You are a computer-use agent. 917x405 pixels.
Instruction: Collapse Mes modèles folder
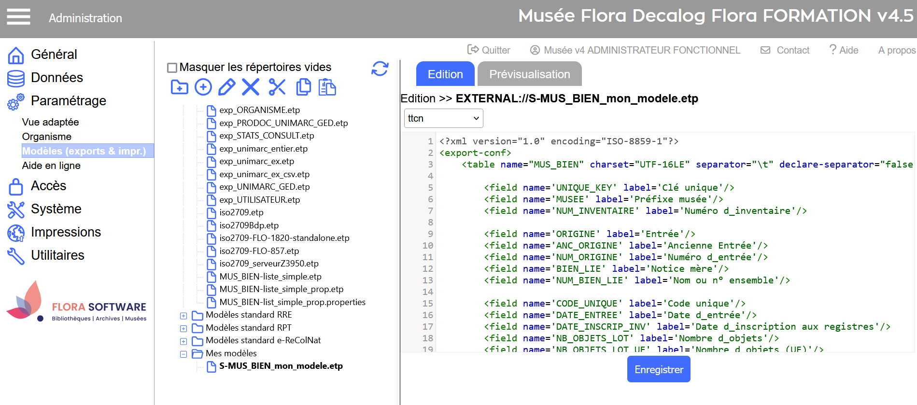click(x=183, y=354)
